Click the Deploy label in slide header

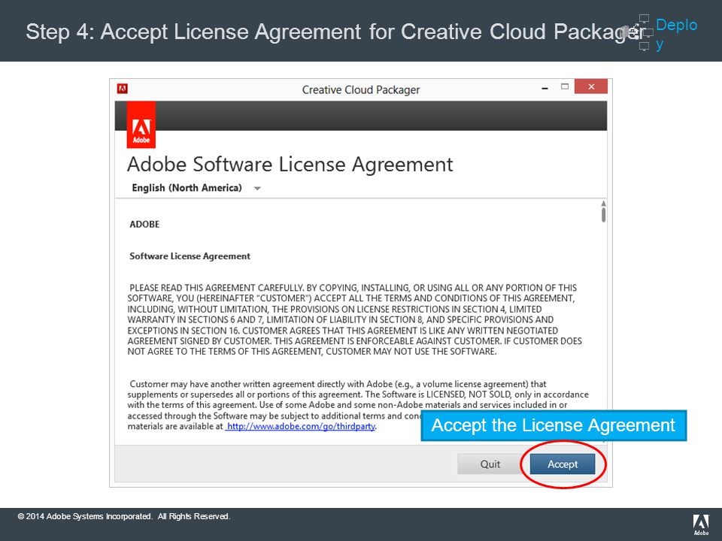676,34
